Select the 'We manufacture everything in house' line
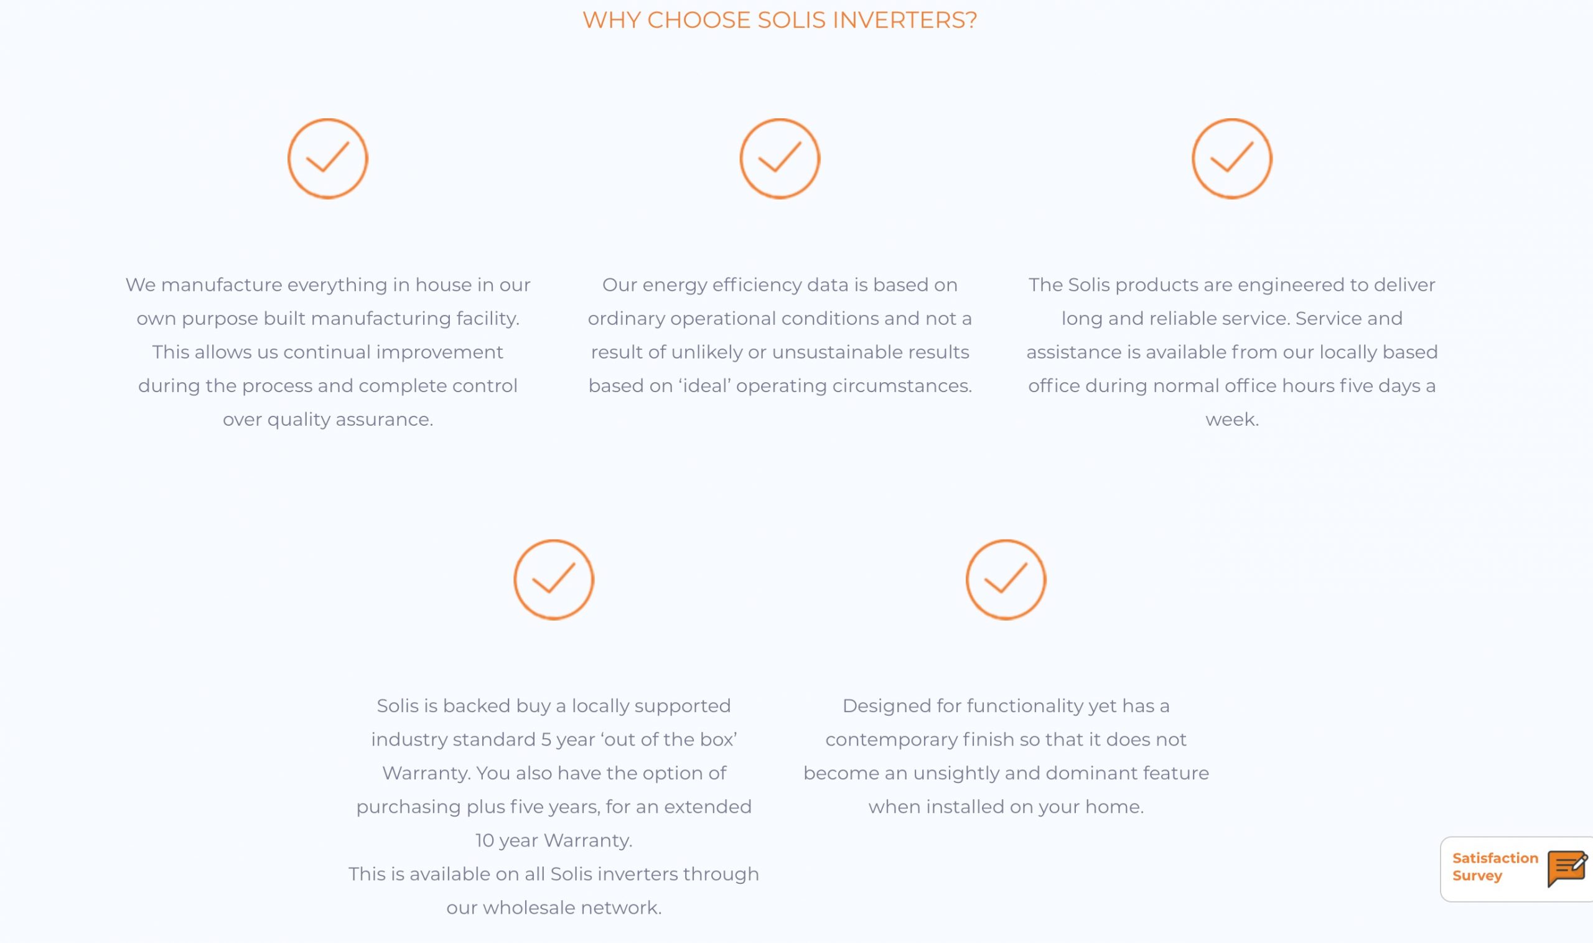 (328, 284)
